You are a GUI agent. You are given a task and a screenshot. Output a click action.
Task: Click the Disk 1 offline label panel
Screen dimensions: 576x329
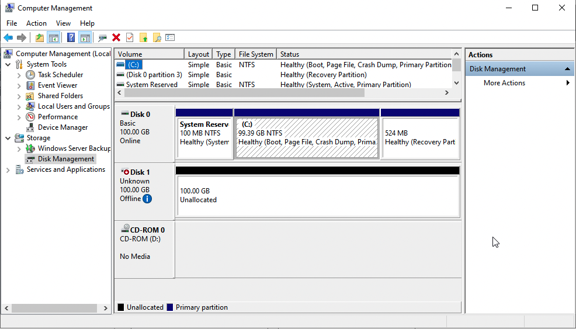pos(144,192)
